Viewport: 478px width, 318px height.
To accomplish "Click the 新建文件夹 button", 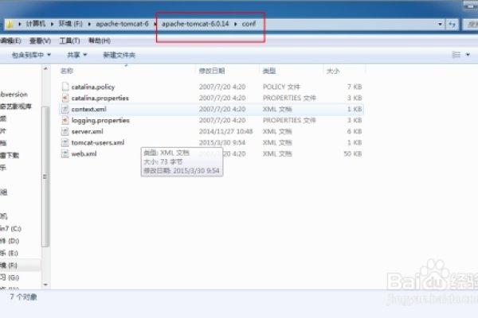I will tap(119, 55).
